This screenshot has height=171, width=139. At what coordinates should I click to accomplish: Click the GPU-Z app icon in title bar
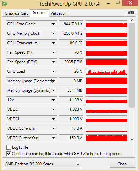5,4
